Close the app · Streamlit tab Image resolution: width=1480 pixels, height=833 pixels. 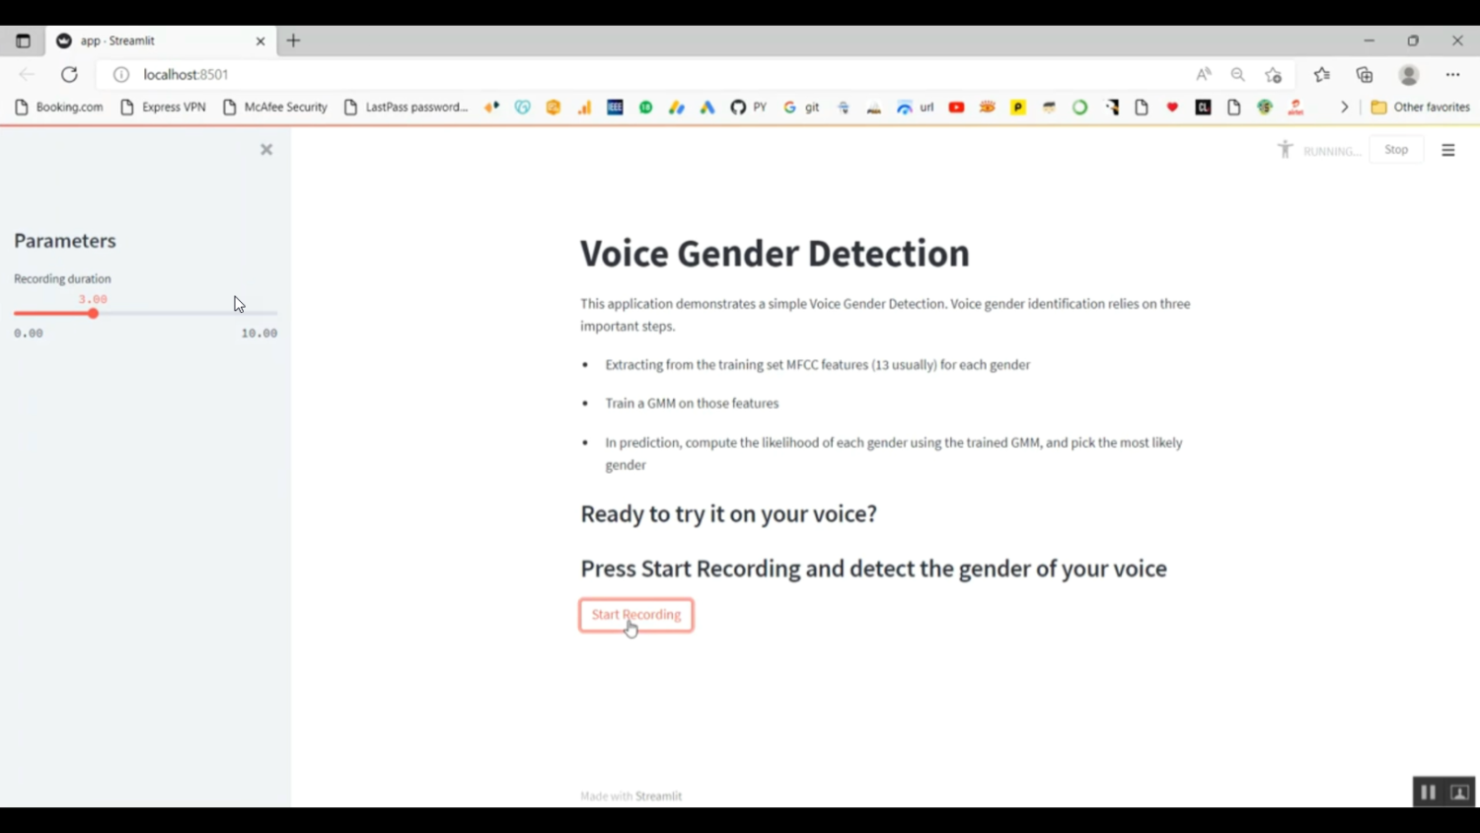point(260,40)
